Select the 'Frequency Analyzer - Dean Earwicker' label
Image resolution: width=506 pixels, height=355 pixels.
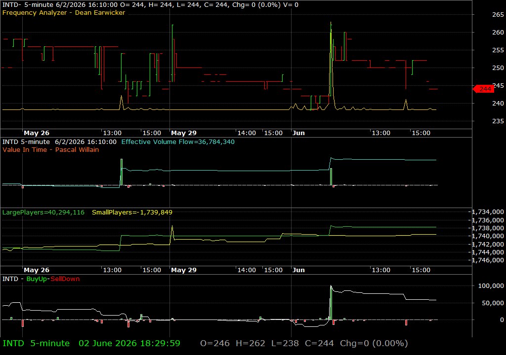(x=64, y=12)
